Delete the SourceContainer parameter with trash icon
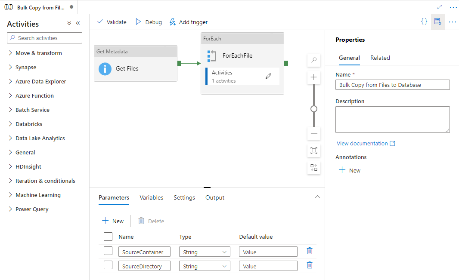This screenshot has height=280, width=459. click(x=310, y=251)
